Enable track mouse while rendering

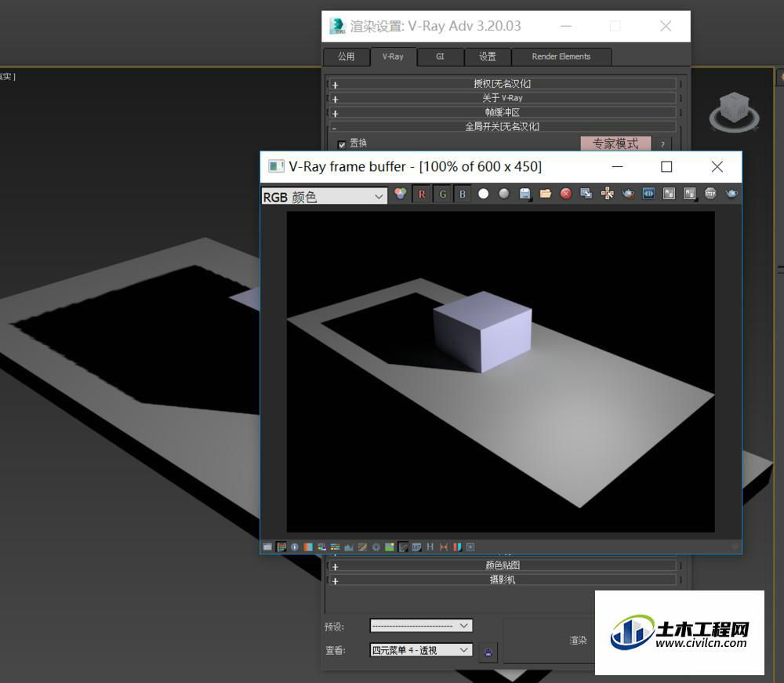(x=608, y=194)
